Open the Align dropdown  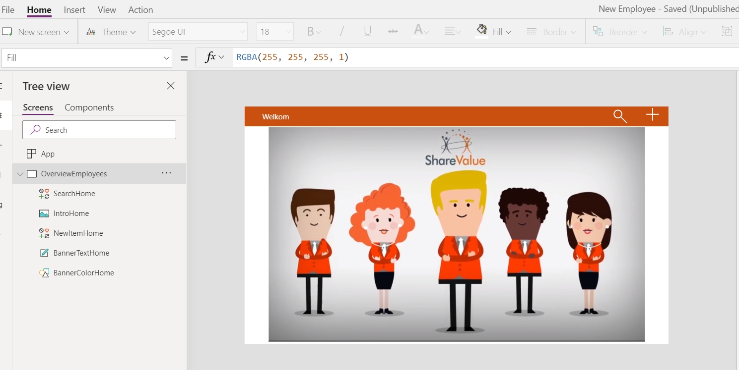click(685, 32)
